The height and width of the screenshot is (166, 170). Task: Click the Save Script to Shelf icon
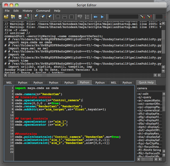[26, 17]
